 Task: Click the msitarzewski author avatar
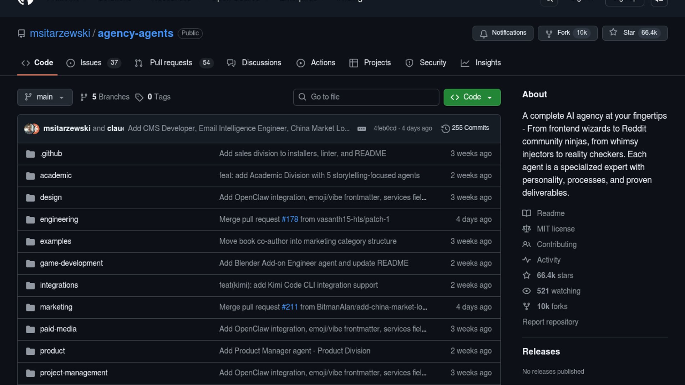29,129
